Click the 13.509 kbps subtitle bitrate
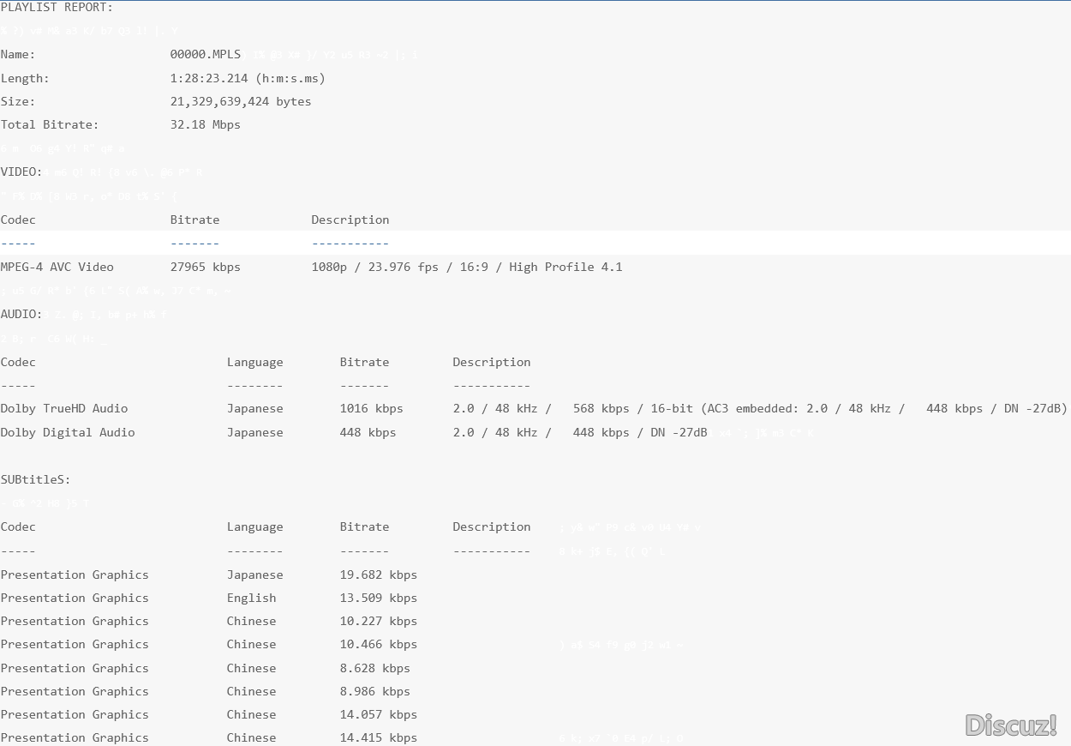Image resolution: width=1071 pixels, height=746 pixels. coord(378,598)
